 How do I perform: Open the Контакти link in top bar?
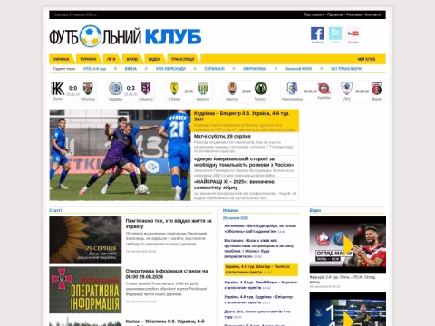point(372,14)
